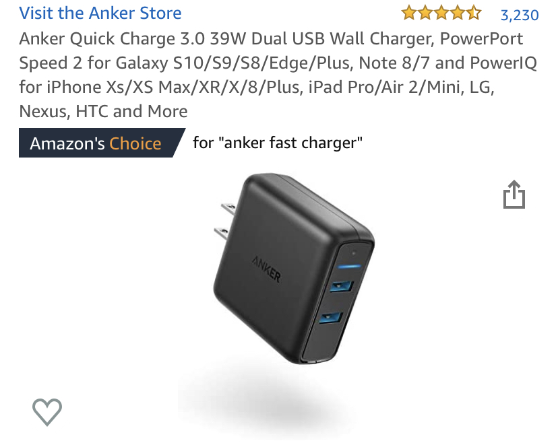Click the first gold star in rating
This screenshot has width=558, height=447.
pyautogui.click(x=409, y=13)
